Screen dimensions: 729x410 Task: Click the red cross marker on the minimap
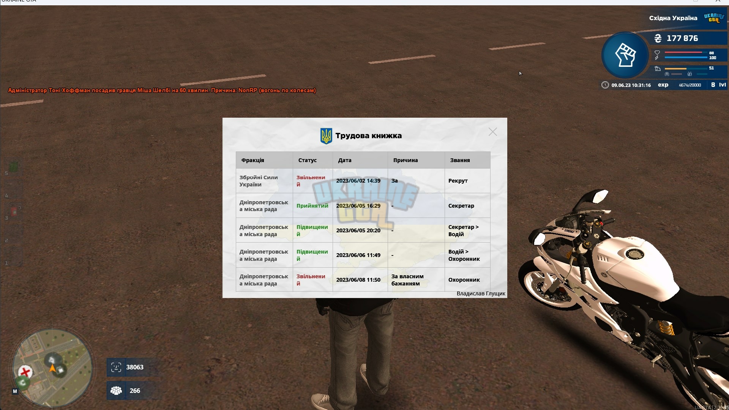pos(25,372)
